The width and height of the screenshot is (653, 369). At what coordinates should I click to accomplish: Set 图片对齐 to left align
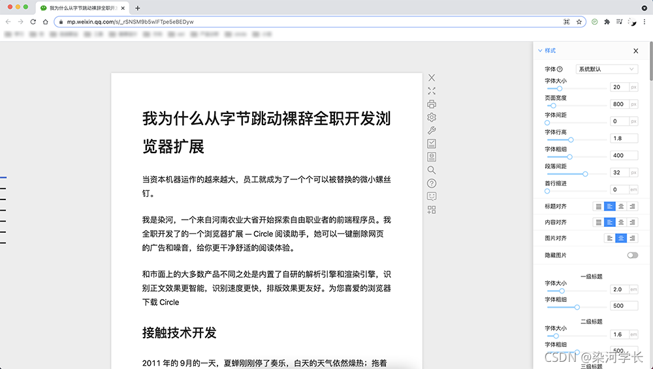pos(610,238)
